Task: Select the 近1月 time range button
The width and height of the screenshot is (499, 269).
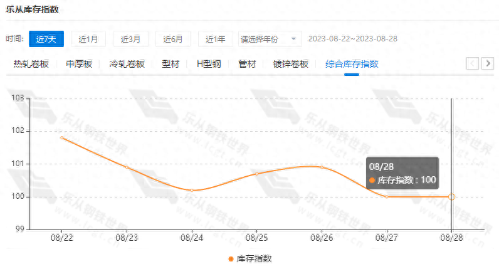Action: coord(88,39)
